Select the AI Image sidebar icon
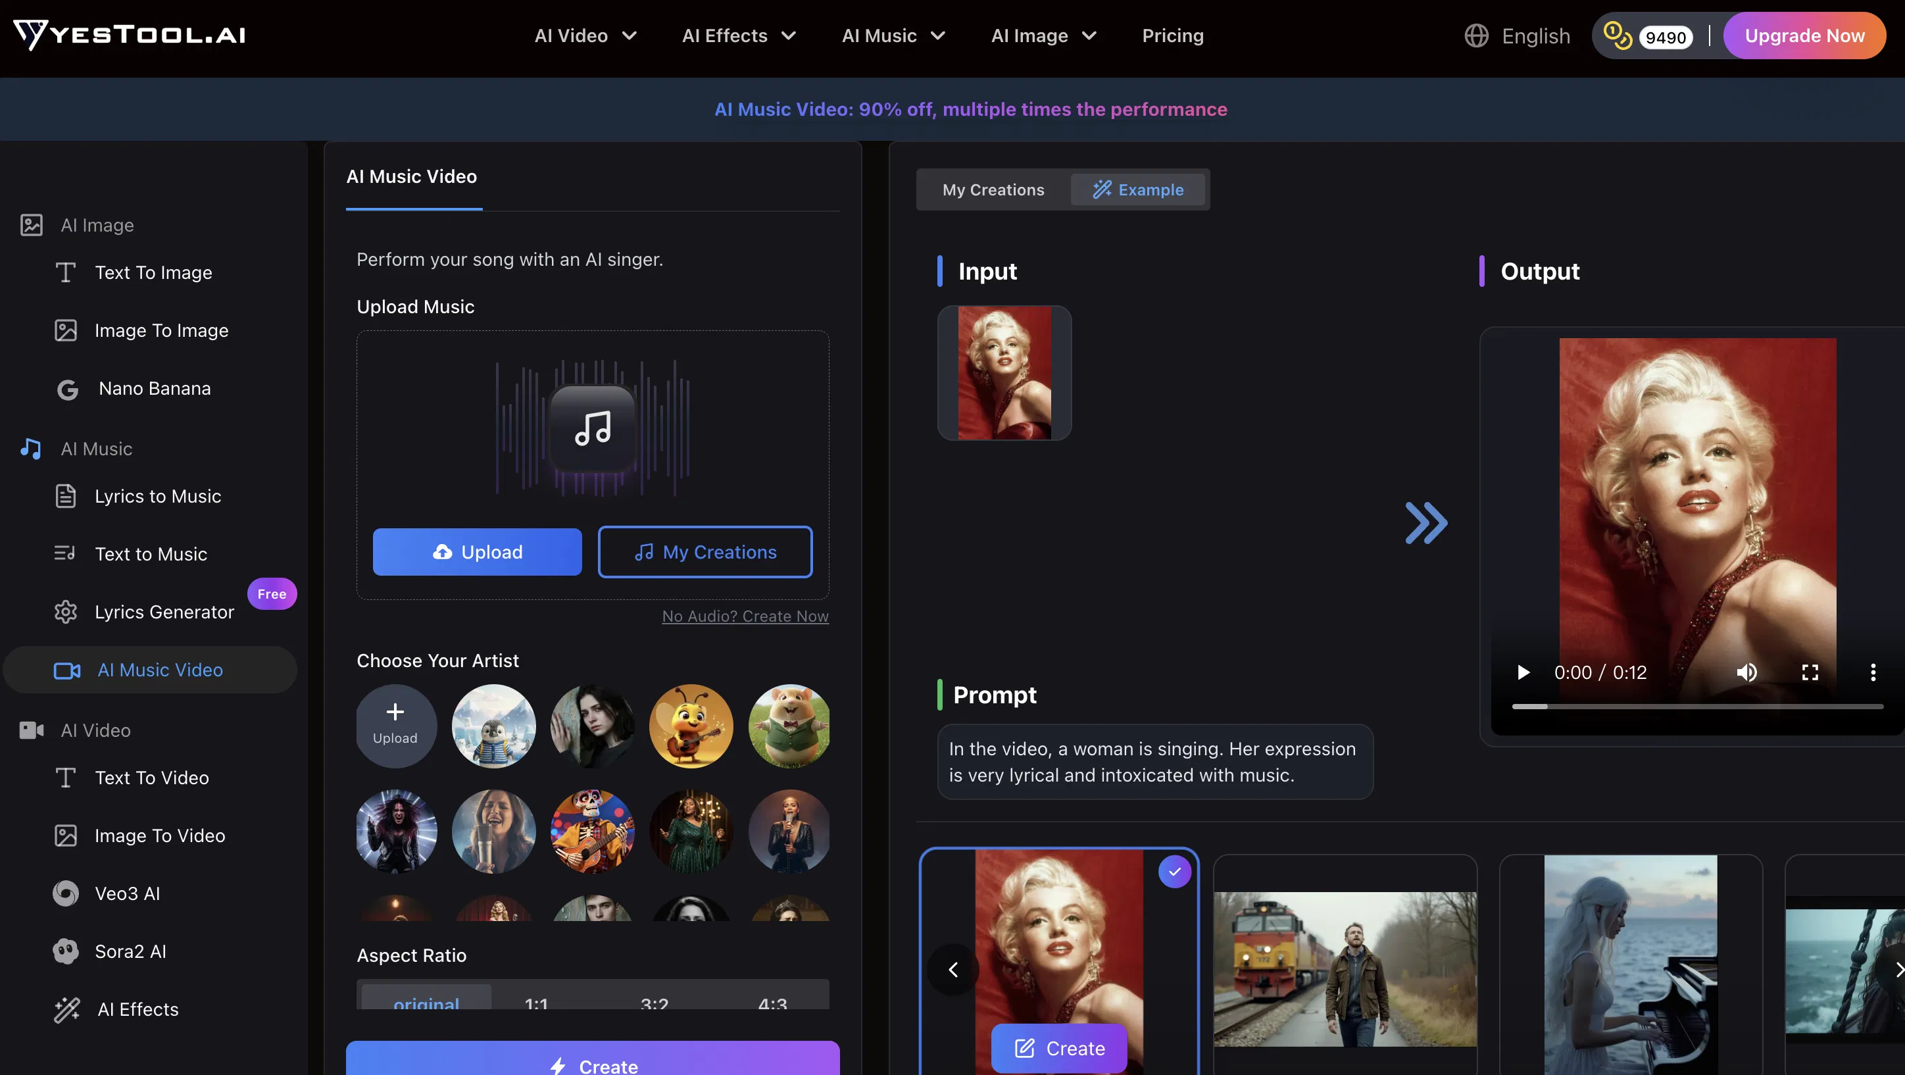Image resolution: width=1905 pixels, height=1075 pixels. 31,224
